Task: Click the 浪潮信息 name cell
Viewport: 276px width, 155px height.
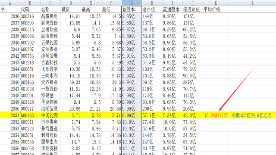Action: (x=50, y=109)
